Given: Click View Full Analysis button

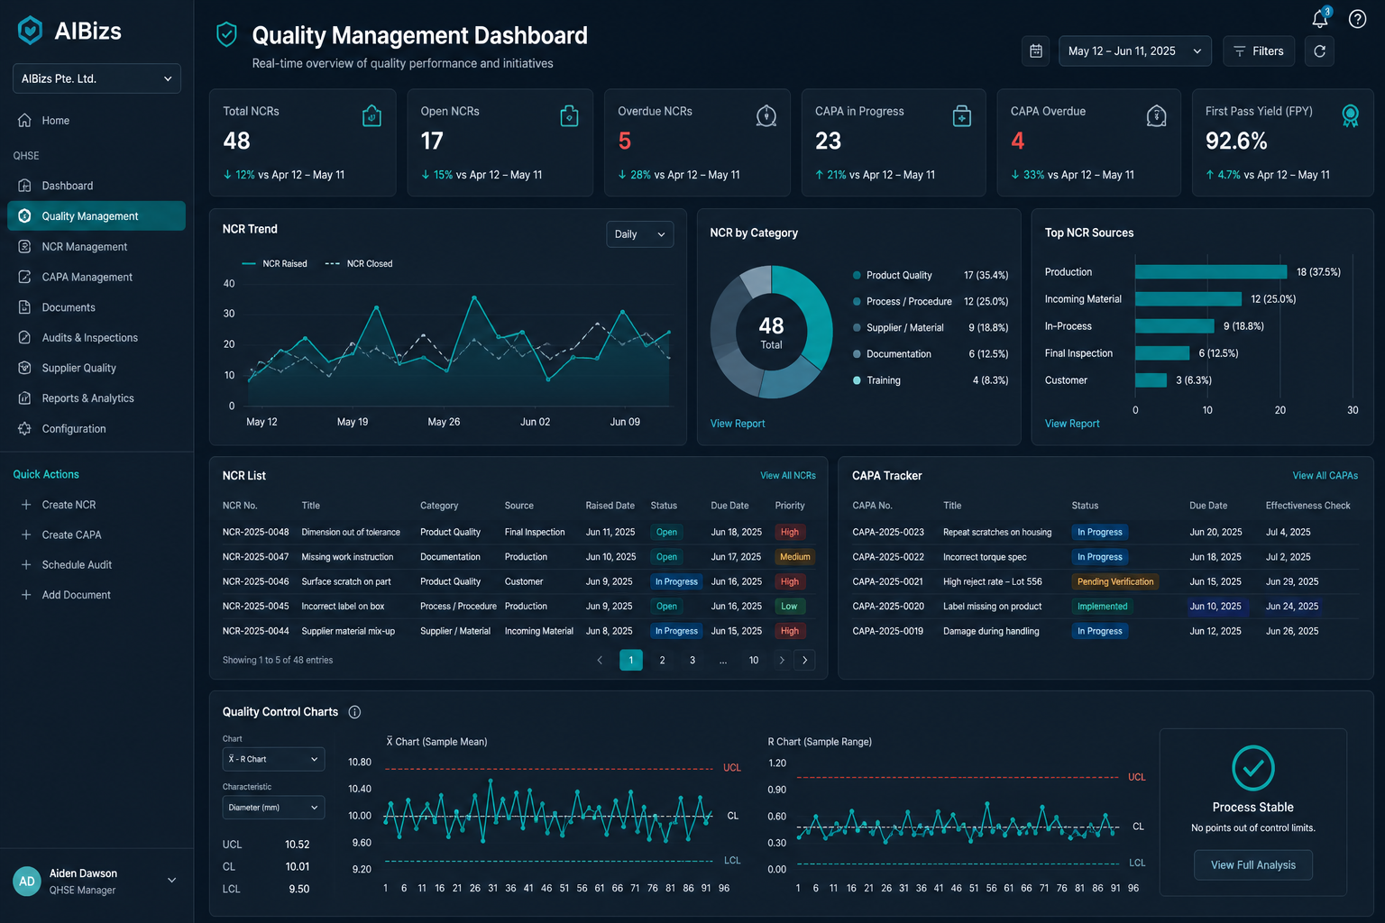Looking at the screenshot, I should (x=1253, y=865).
